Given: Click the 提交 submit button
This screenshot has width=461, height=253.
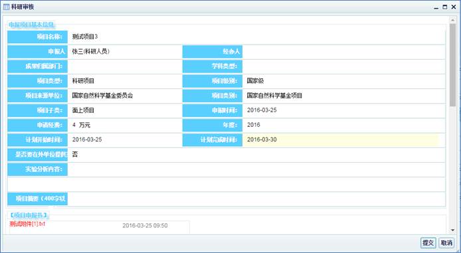Looking at the screenshot, I should point(428,243).
